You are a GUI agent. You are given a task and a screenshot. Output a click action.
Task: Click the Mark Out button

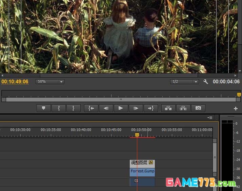coord(74,108)
